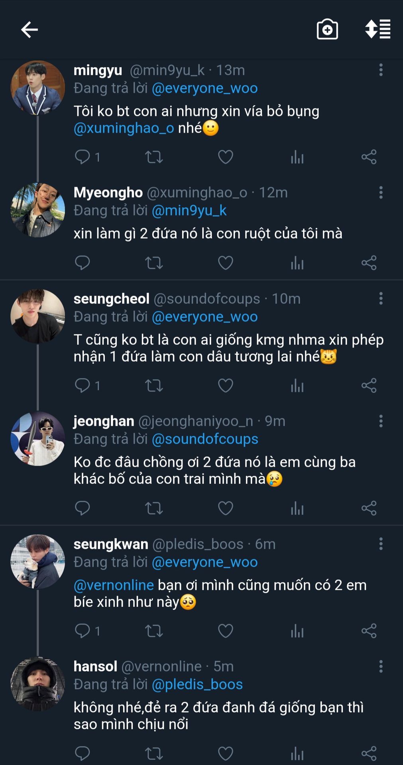The height and width of the screenshot is (765, 403).
Task: Open more options for hansol's tweet
Action: (381, 666)
